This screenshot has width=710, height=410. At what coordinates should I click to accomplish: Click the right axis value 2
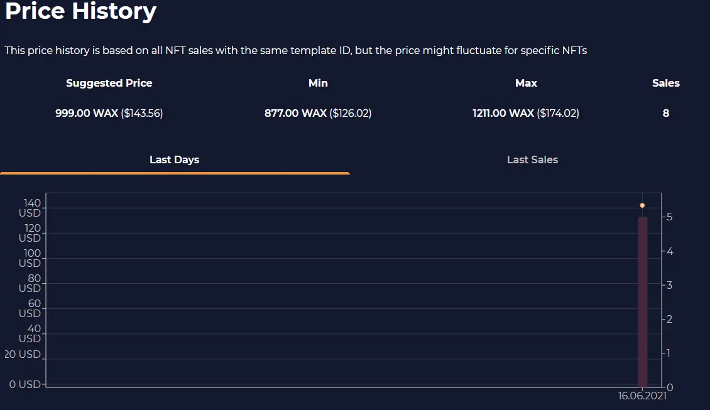pyautogui.click(x=669, y=319)
